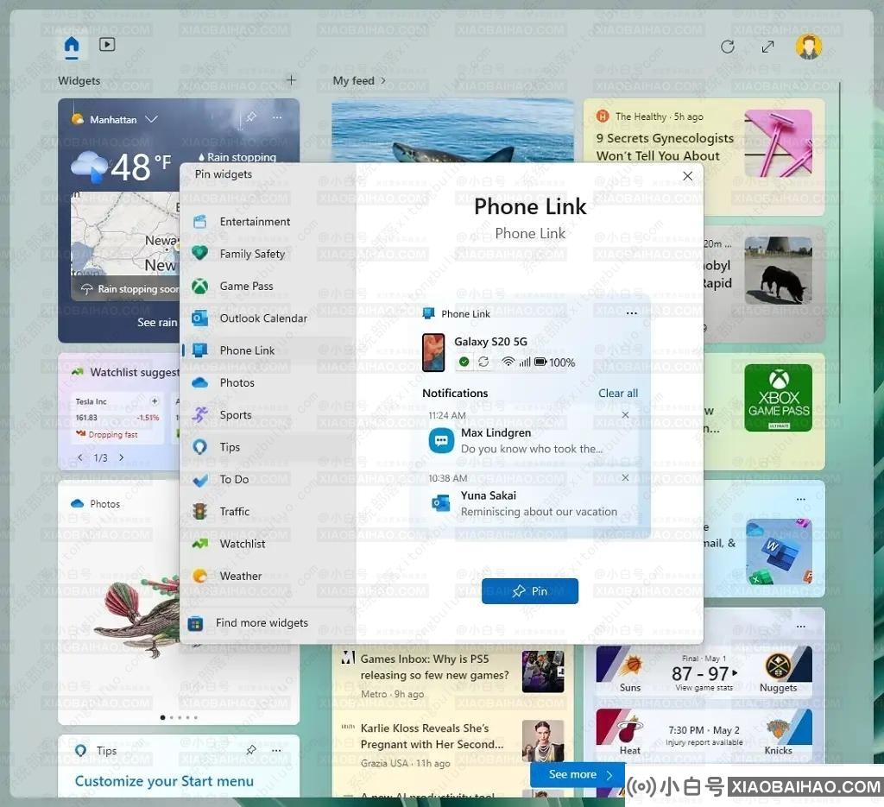Open Find more widgets
Image resolution: width=884 pixels, height=807 pixels.
pos(261,623)
